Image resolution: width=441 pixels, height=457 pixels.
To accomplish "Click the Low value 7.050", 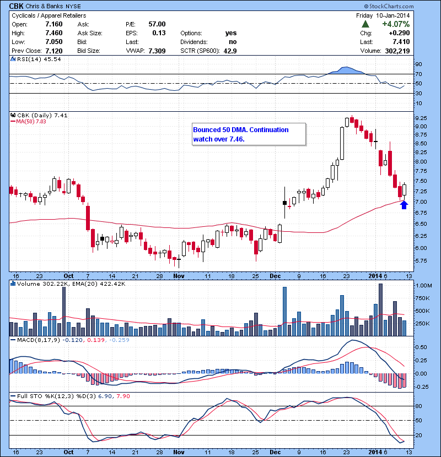I will coord(54,42).
